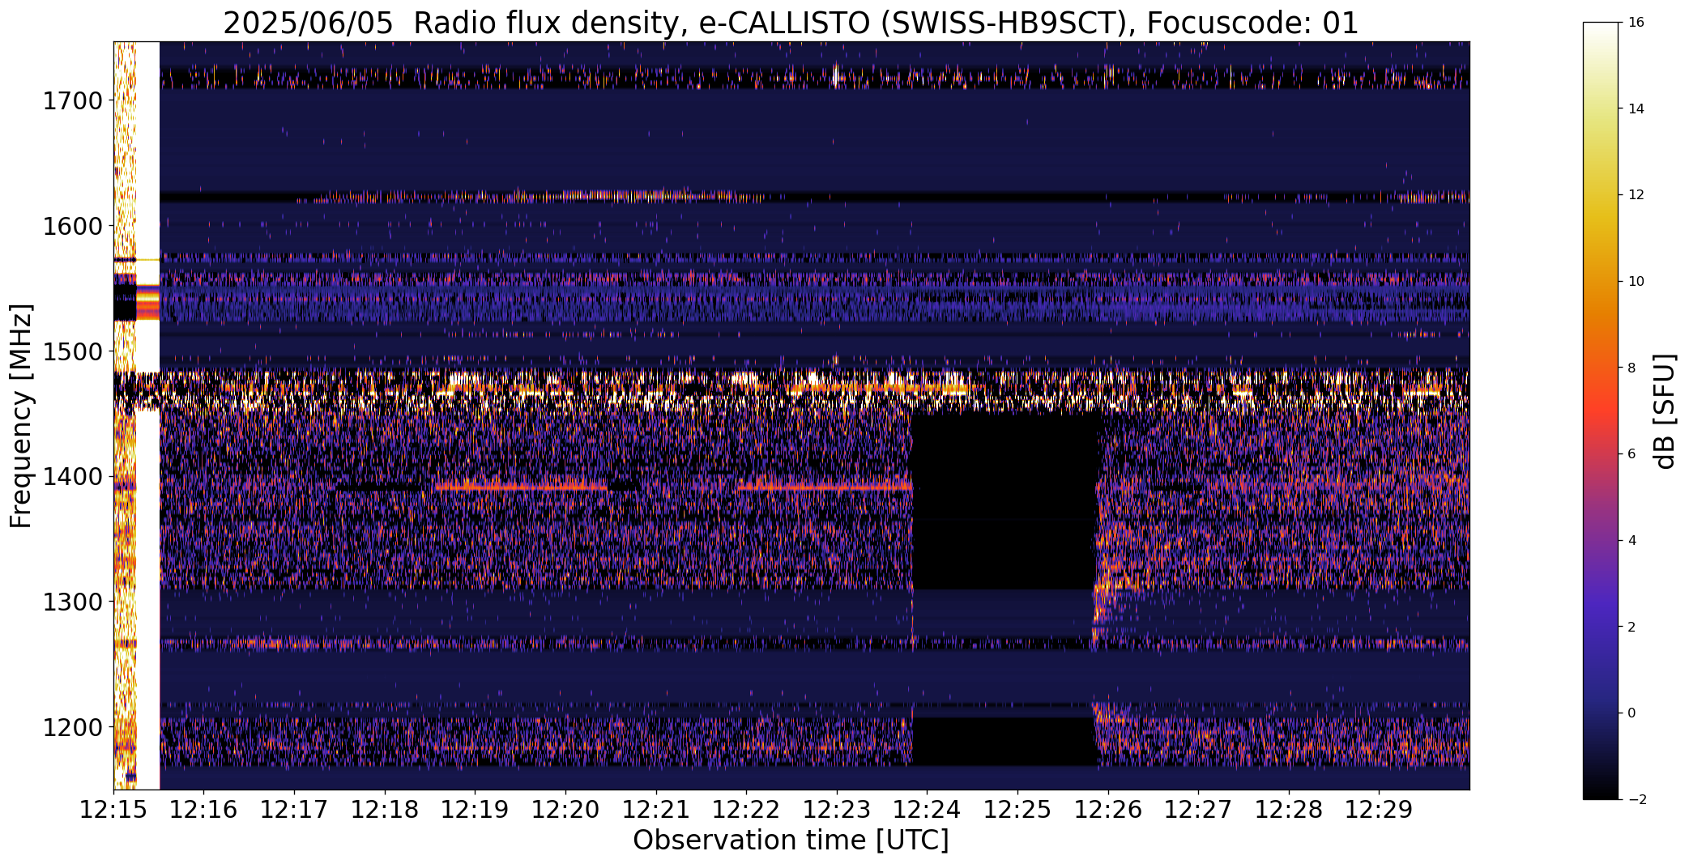Viewport: 1689px width, 864px height.
Task: Click the 1500 frequency tick label
Action: [72, 351]
